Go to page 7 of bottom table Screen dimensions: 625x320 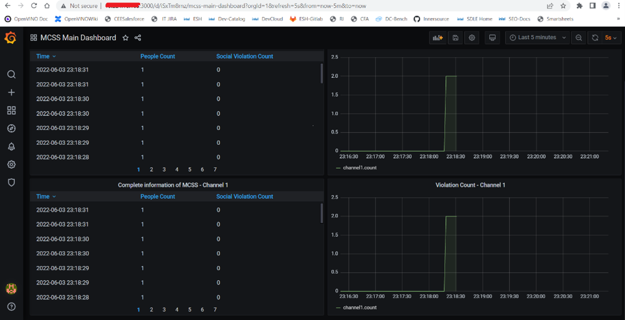coord(215,310)
